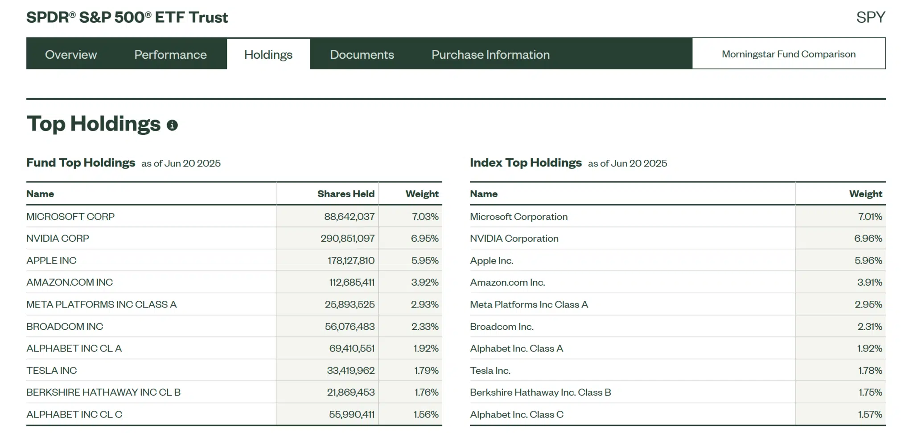Select NVIDIA CORP row in fund table

[58, 238]
